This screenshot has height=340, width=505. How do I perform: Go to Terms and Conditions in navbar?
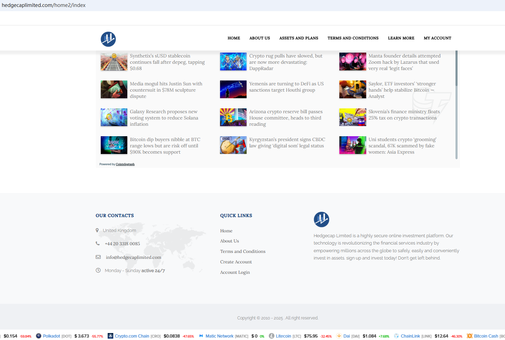click(353, 38)
